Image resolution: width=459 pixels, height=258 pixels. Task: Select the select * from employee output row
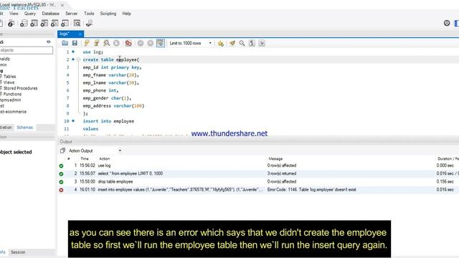click(258, 173)
